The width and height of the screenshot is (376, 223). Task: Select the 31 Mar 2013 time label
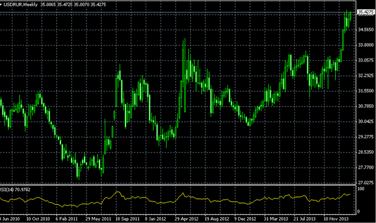[276, 219]
